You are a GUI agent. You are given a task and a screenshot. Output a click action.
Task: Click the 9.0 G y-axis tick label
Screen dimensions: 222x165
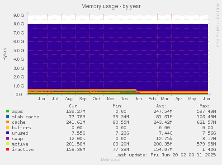click(x=19, y=15)
